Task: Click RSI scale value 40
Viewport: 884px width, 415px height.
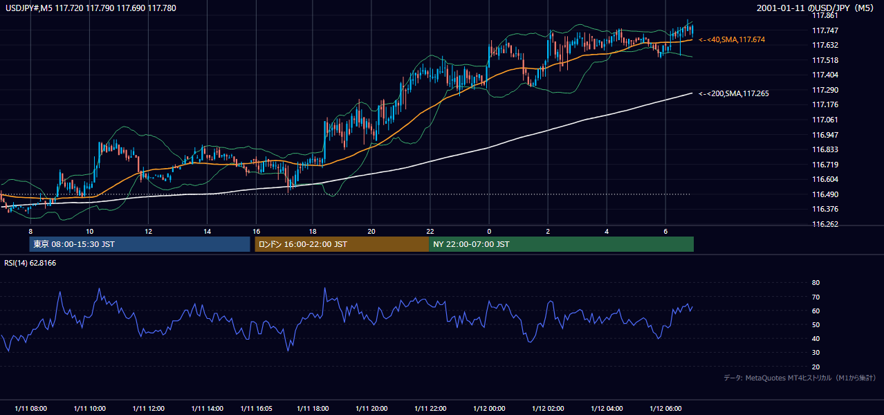Action: pyautogui.click(x=816, y=338)
